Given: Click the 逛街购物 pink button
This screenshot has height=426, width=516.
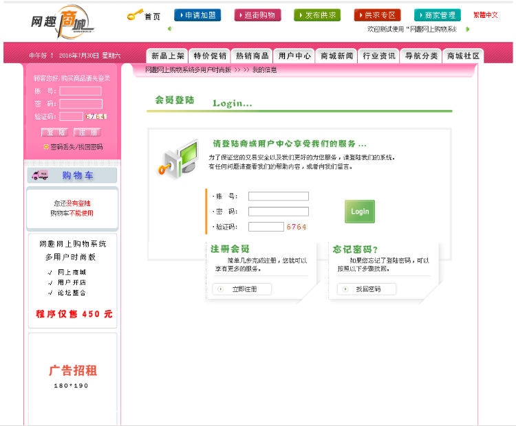Looking at the screenshot, I should point(258,15).
